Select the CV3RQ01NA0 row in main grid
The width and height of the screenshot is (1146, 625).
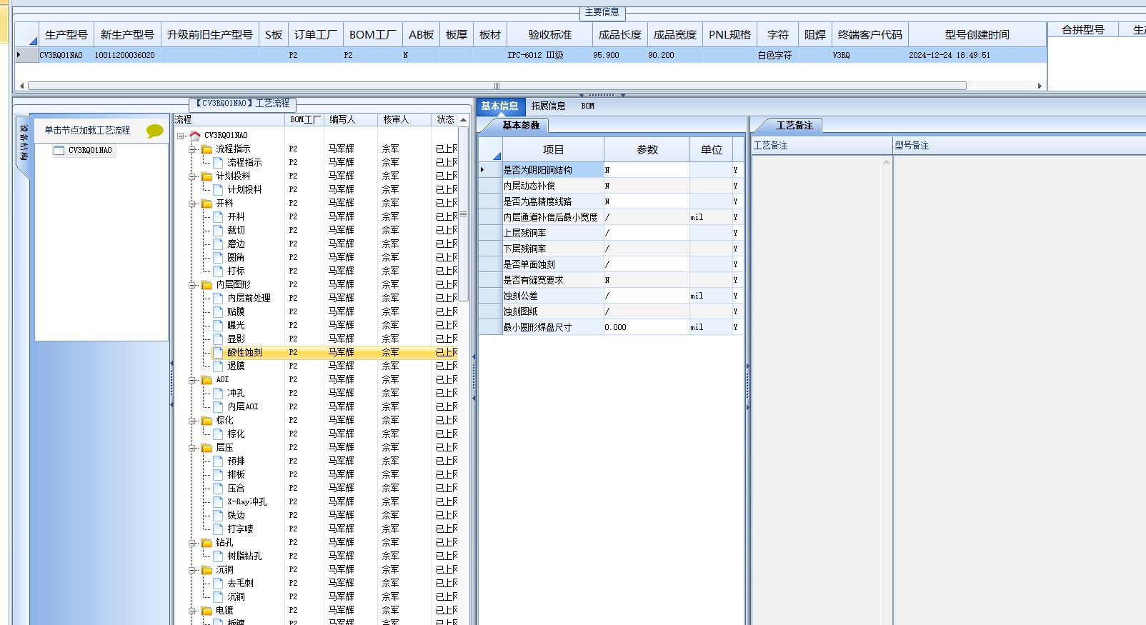click(x=531, y=55)
